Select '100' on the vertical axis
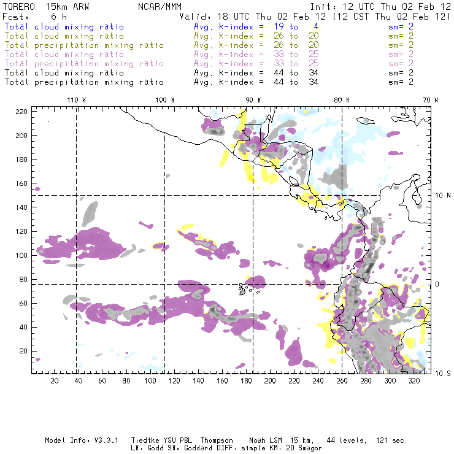454x454 pixels. pos(21,255)
